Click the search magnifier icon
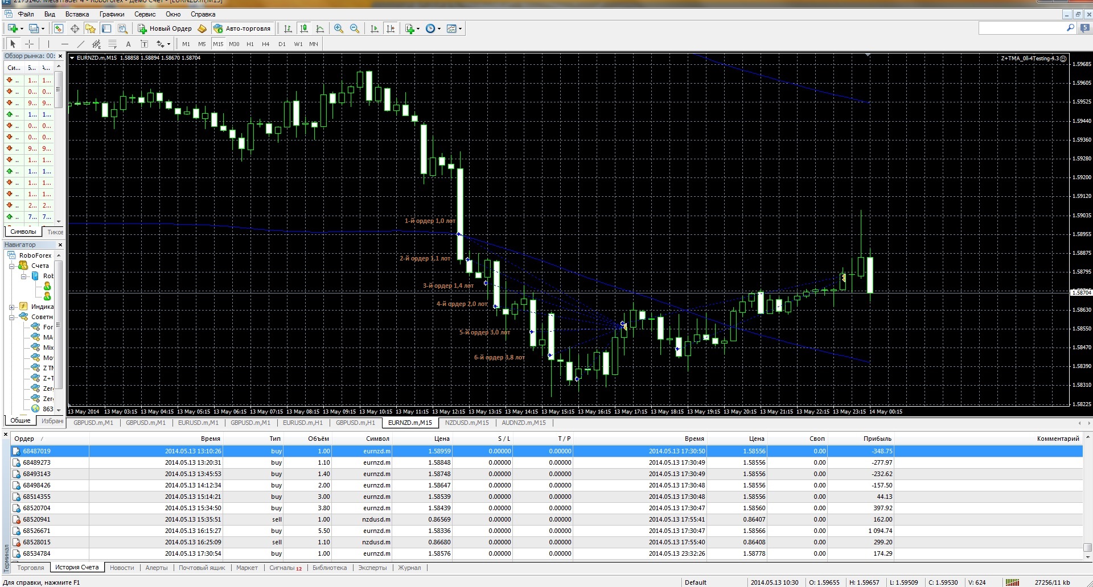The width and height of the screenshot is (1093, 587). click(x=1070, y=28)
